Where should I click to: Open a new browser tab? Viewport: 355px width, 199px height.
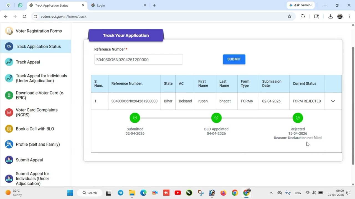[154, 5]
